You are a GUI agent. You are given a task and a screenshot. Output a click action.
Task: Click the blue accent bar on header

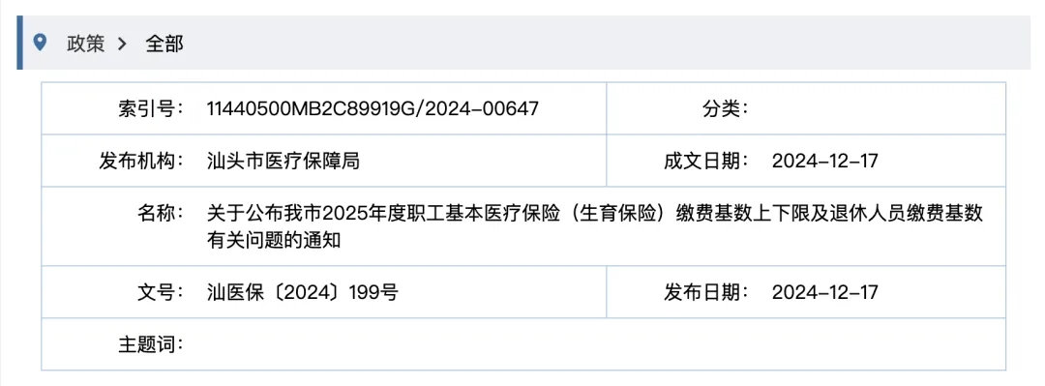20,44
